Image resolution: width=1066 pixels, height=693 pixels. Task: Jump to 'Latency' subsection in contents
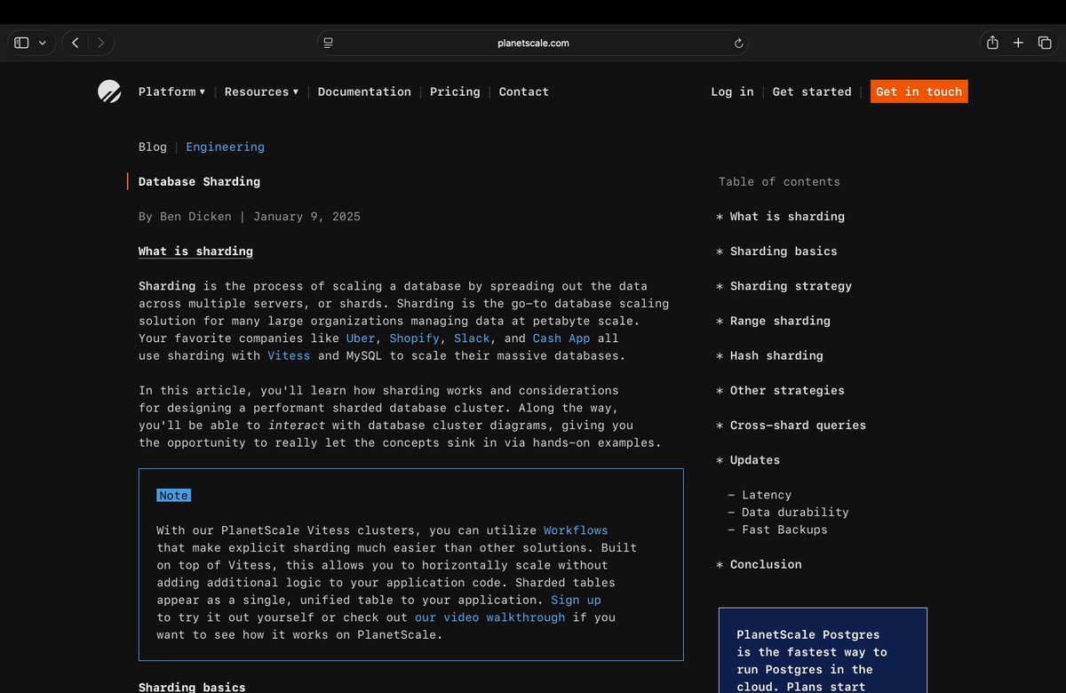click(x=767, y=495)
